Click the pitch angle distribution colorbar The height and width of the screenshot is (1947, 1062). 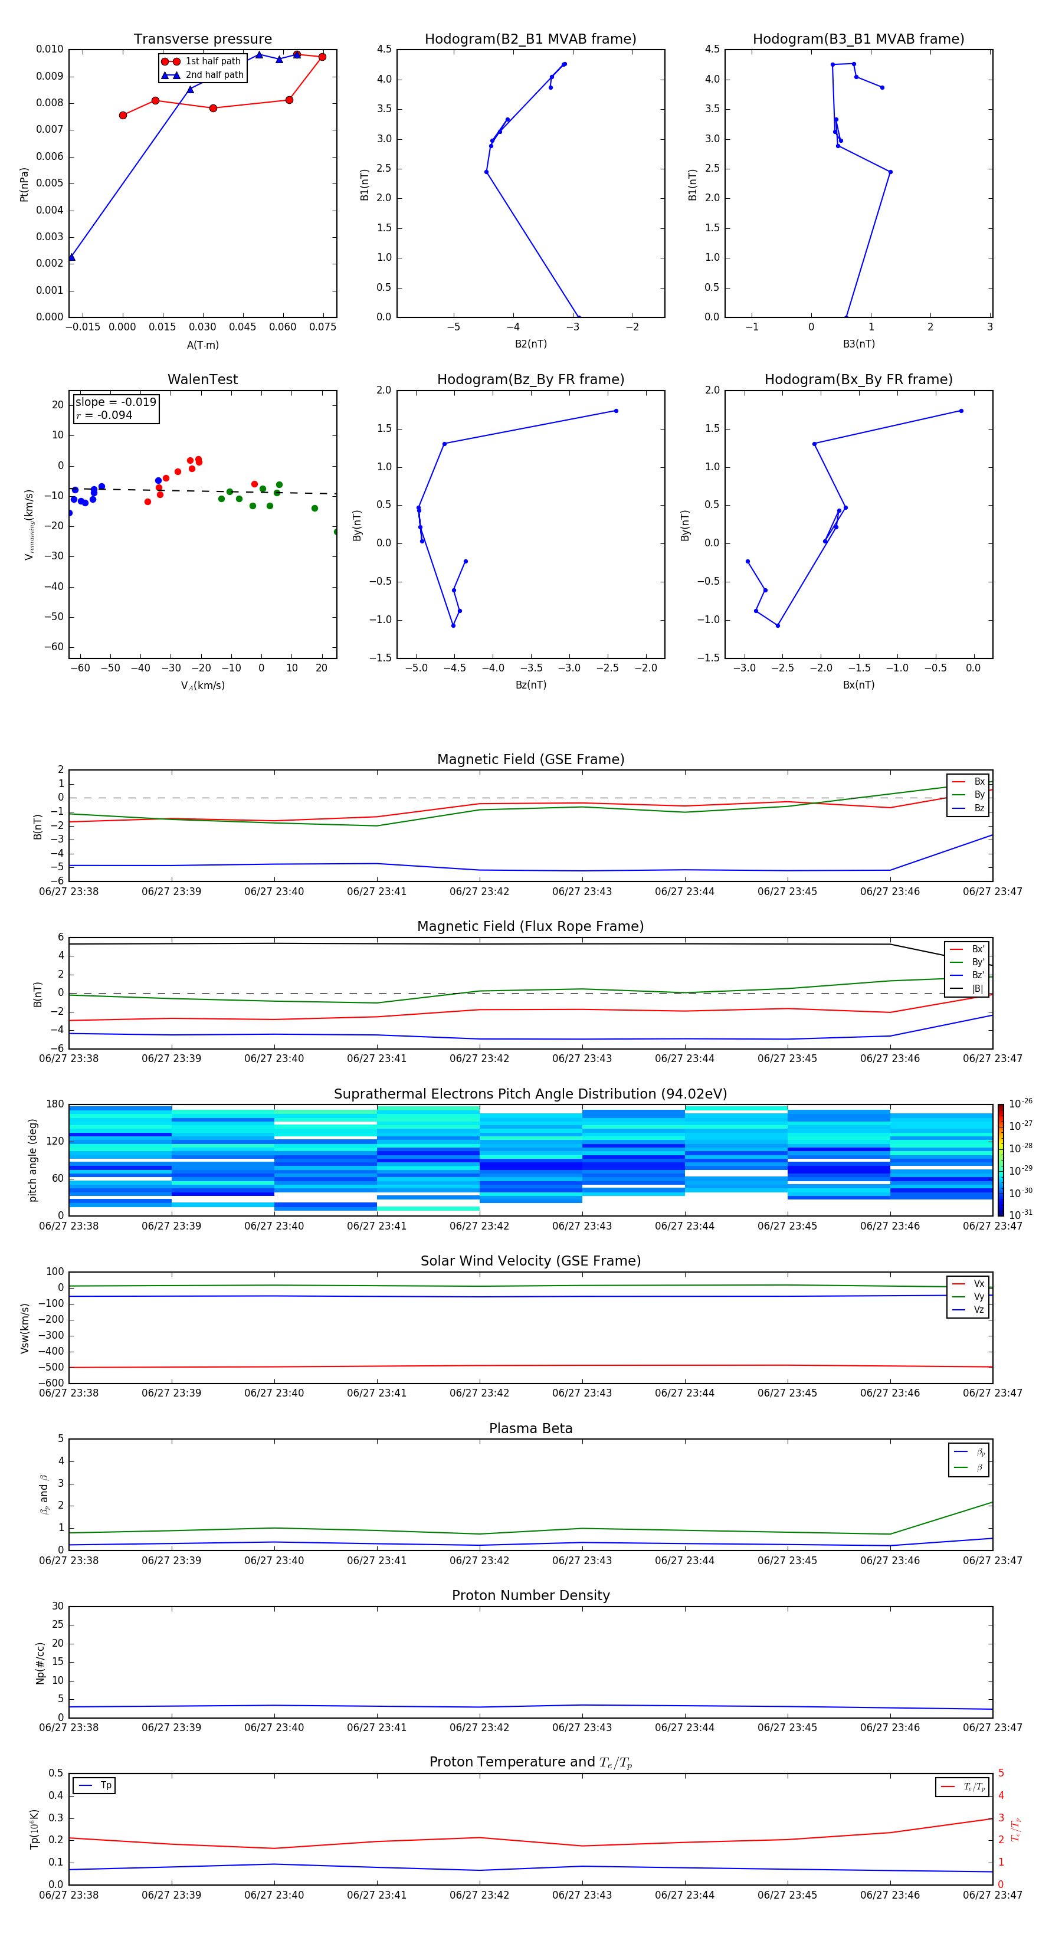point(1000,1159)
